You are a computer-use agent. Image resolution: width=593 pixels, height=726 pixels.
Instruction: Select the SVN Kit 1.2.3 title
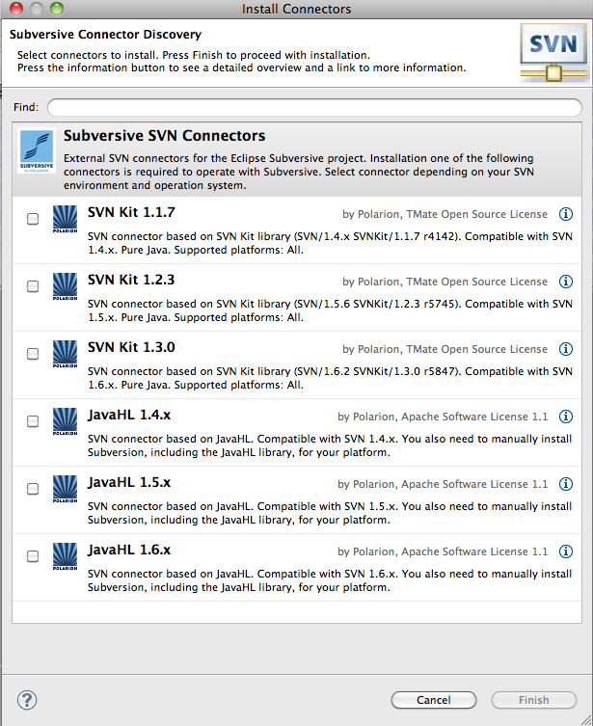(131, 280)
